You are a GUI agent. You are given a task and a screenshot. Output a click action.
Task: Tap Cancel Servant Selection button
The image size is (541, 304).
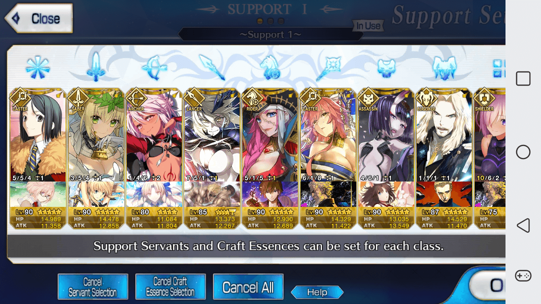[93, 287]
